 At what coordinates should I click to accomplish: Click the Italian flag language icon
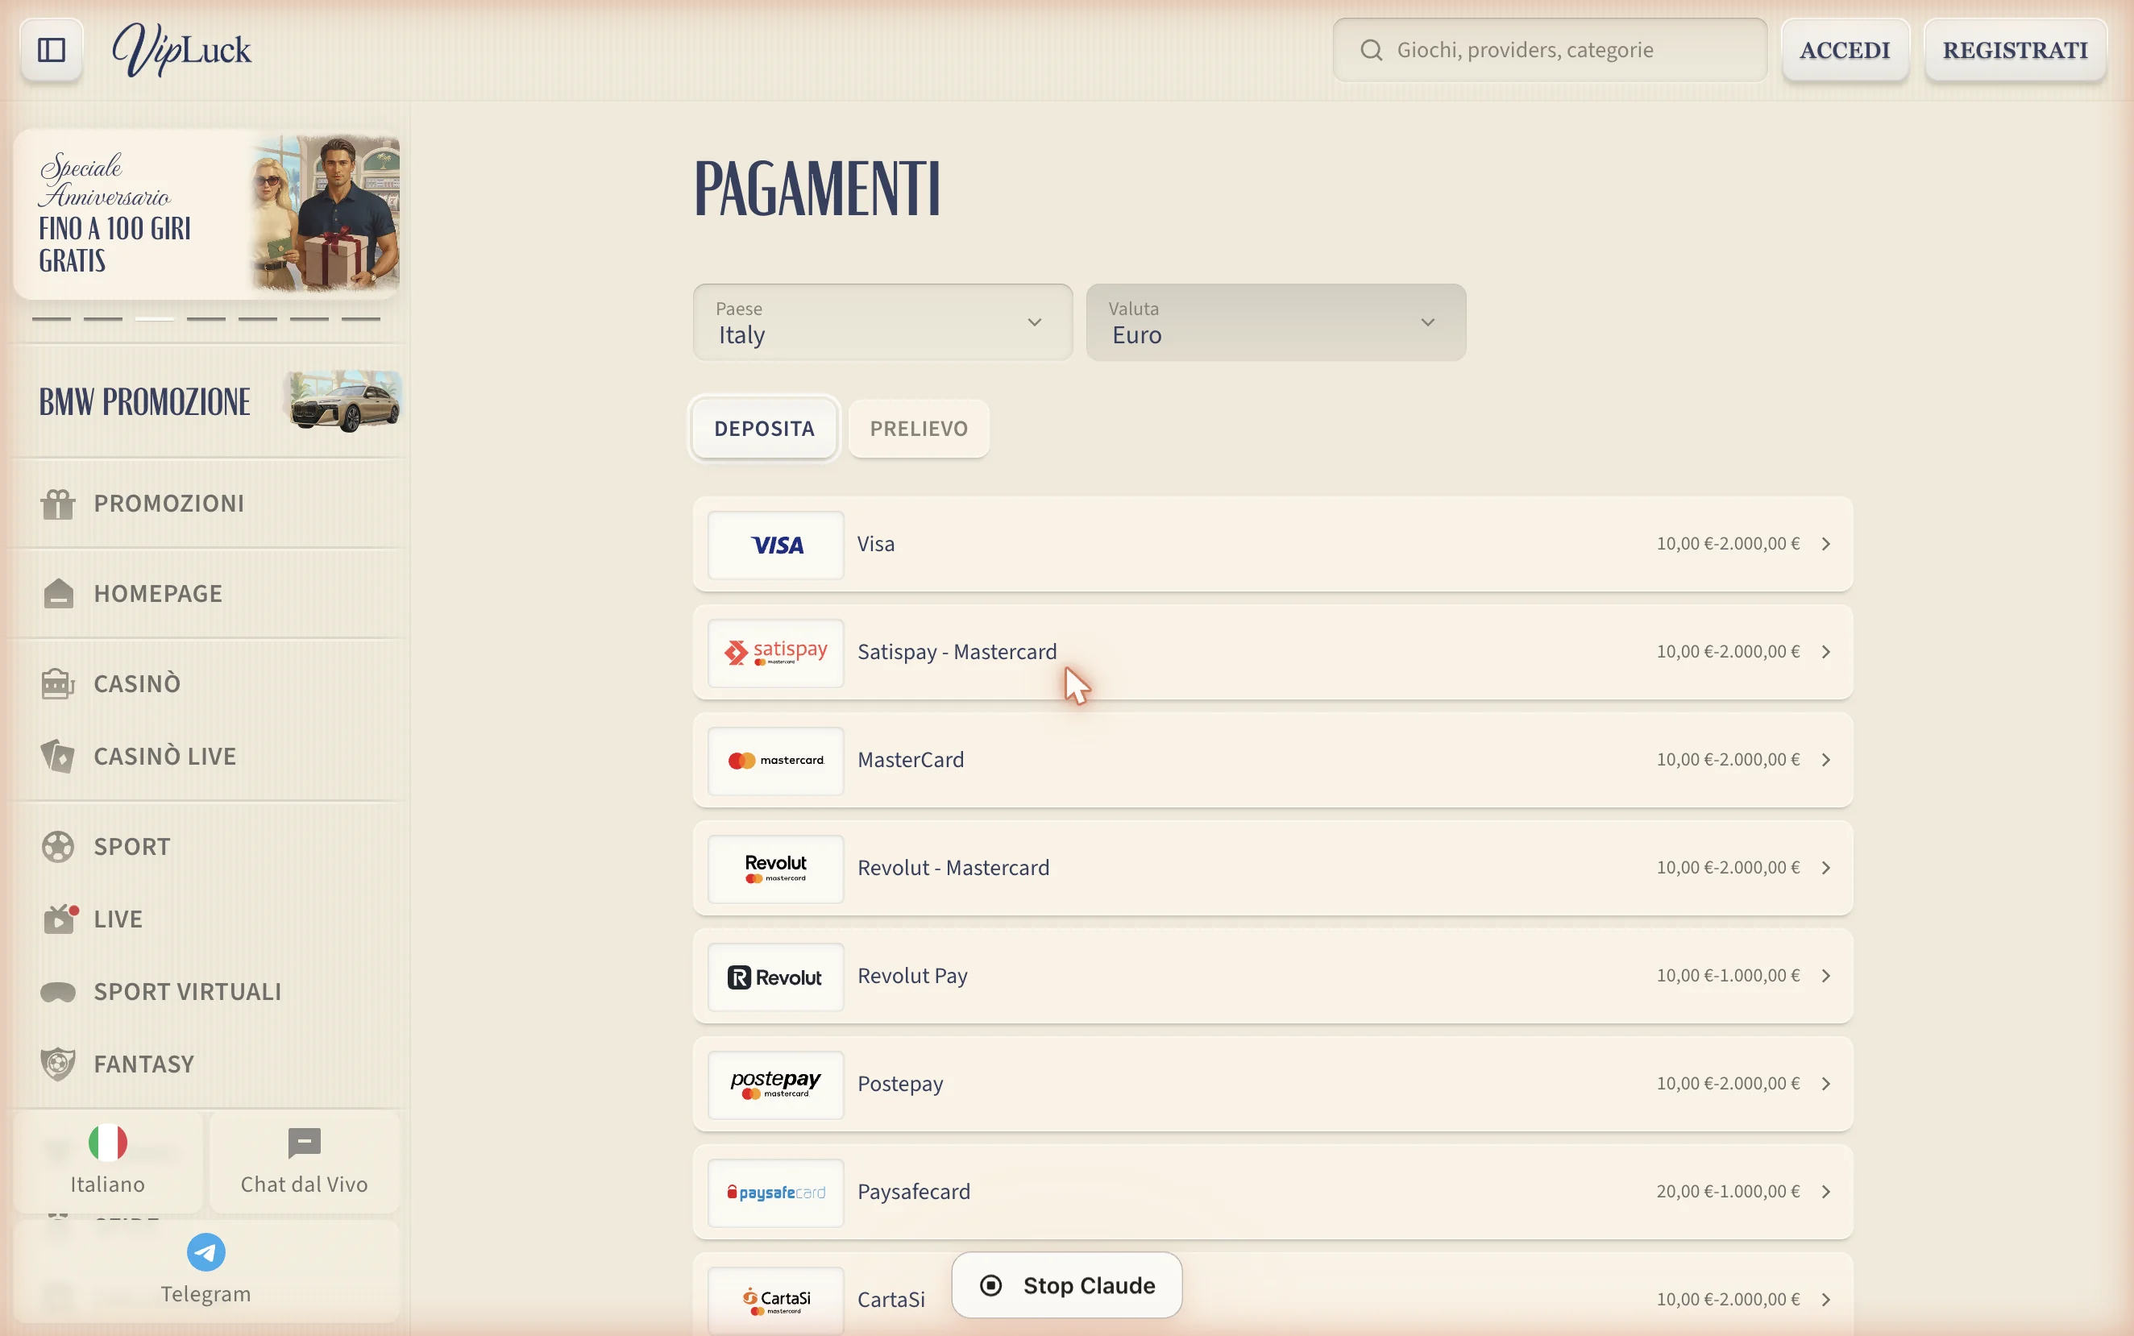pos(108,1143)
